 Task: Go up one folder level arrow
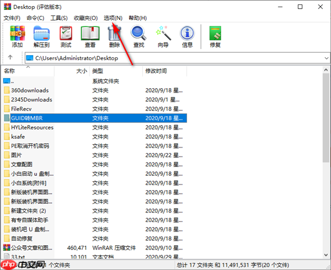(10, 57)
